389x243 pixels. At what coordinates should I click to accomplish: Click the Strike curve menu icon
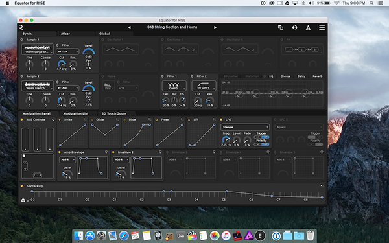[84, 119]
